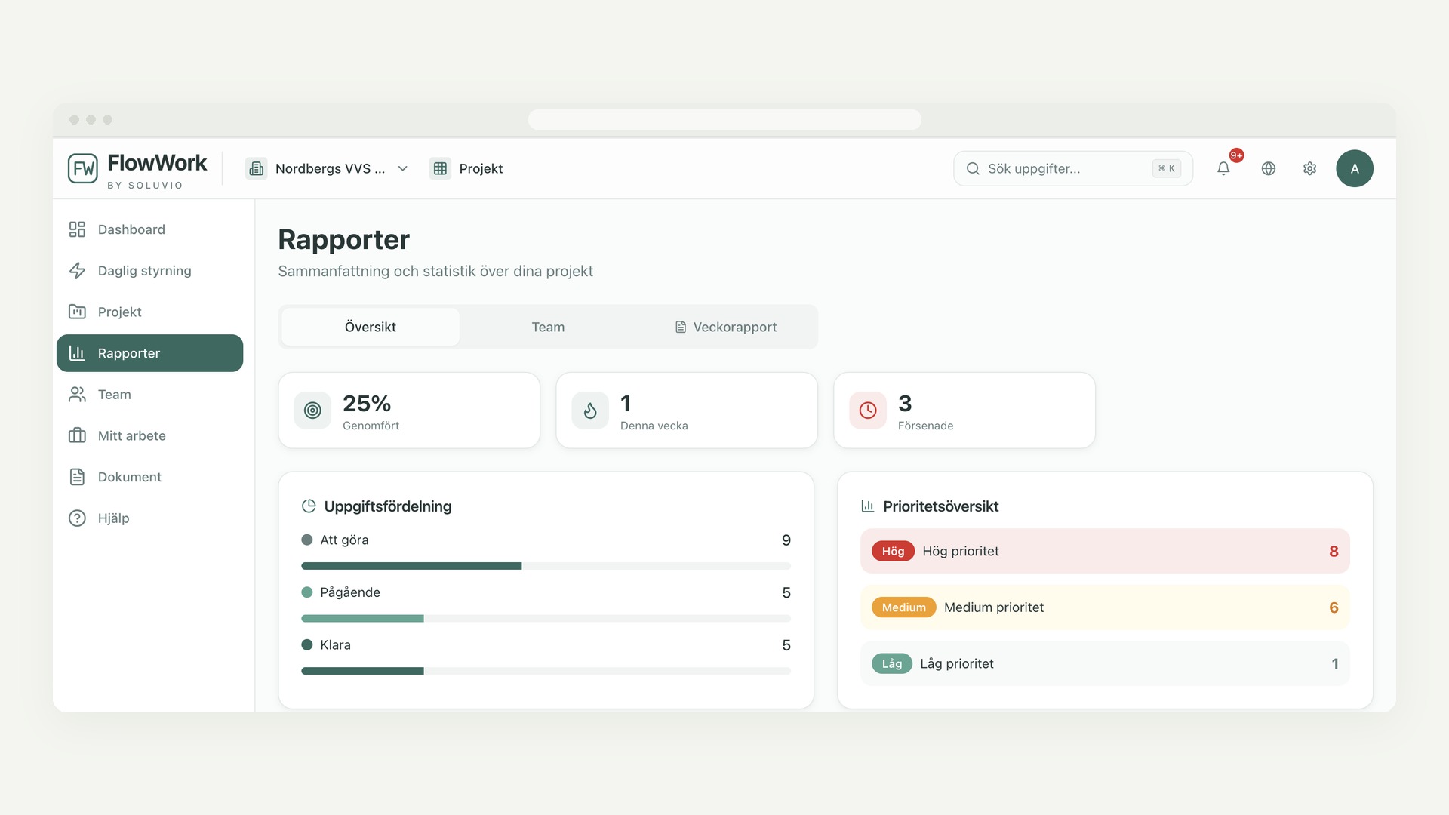Image resolution: width=1449 pixels, height=815 pixels.
Task: Click the Mitt arbete briefcase icon
Action: pyautogui.click(x=77, y=435)
